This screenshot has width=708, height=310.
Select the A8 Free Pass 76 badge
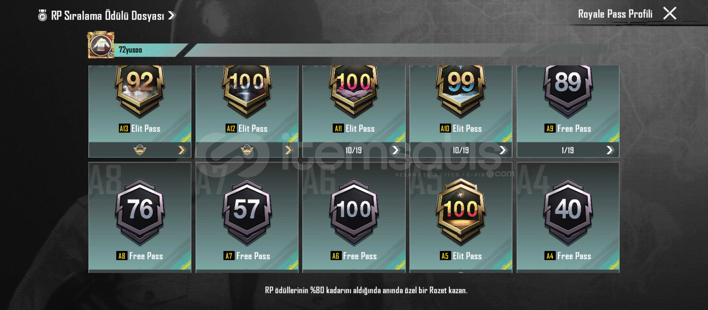[x=140, y=212]
